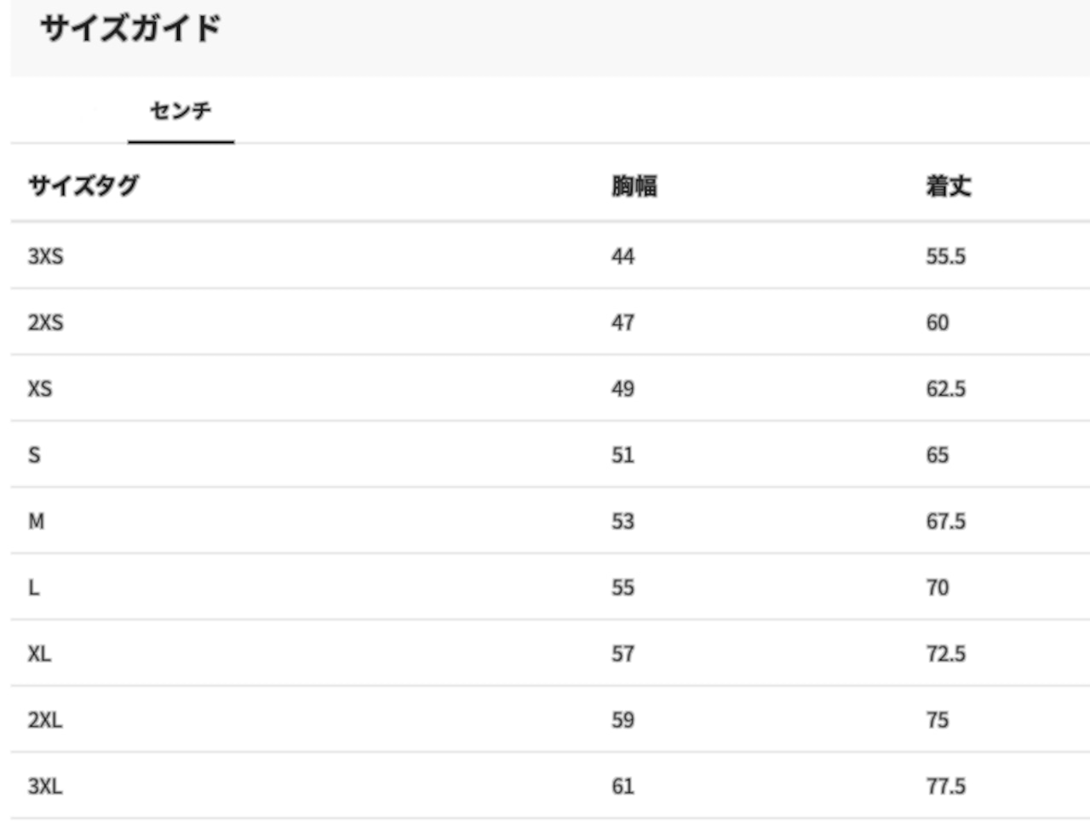
Task: Select the S size row label
Action: tap(34, 455)
